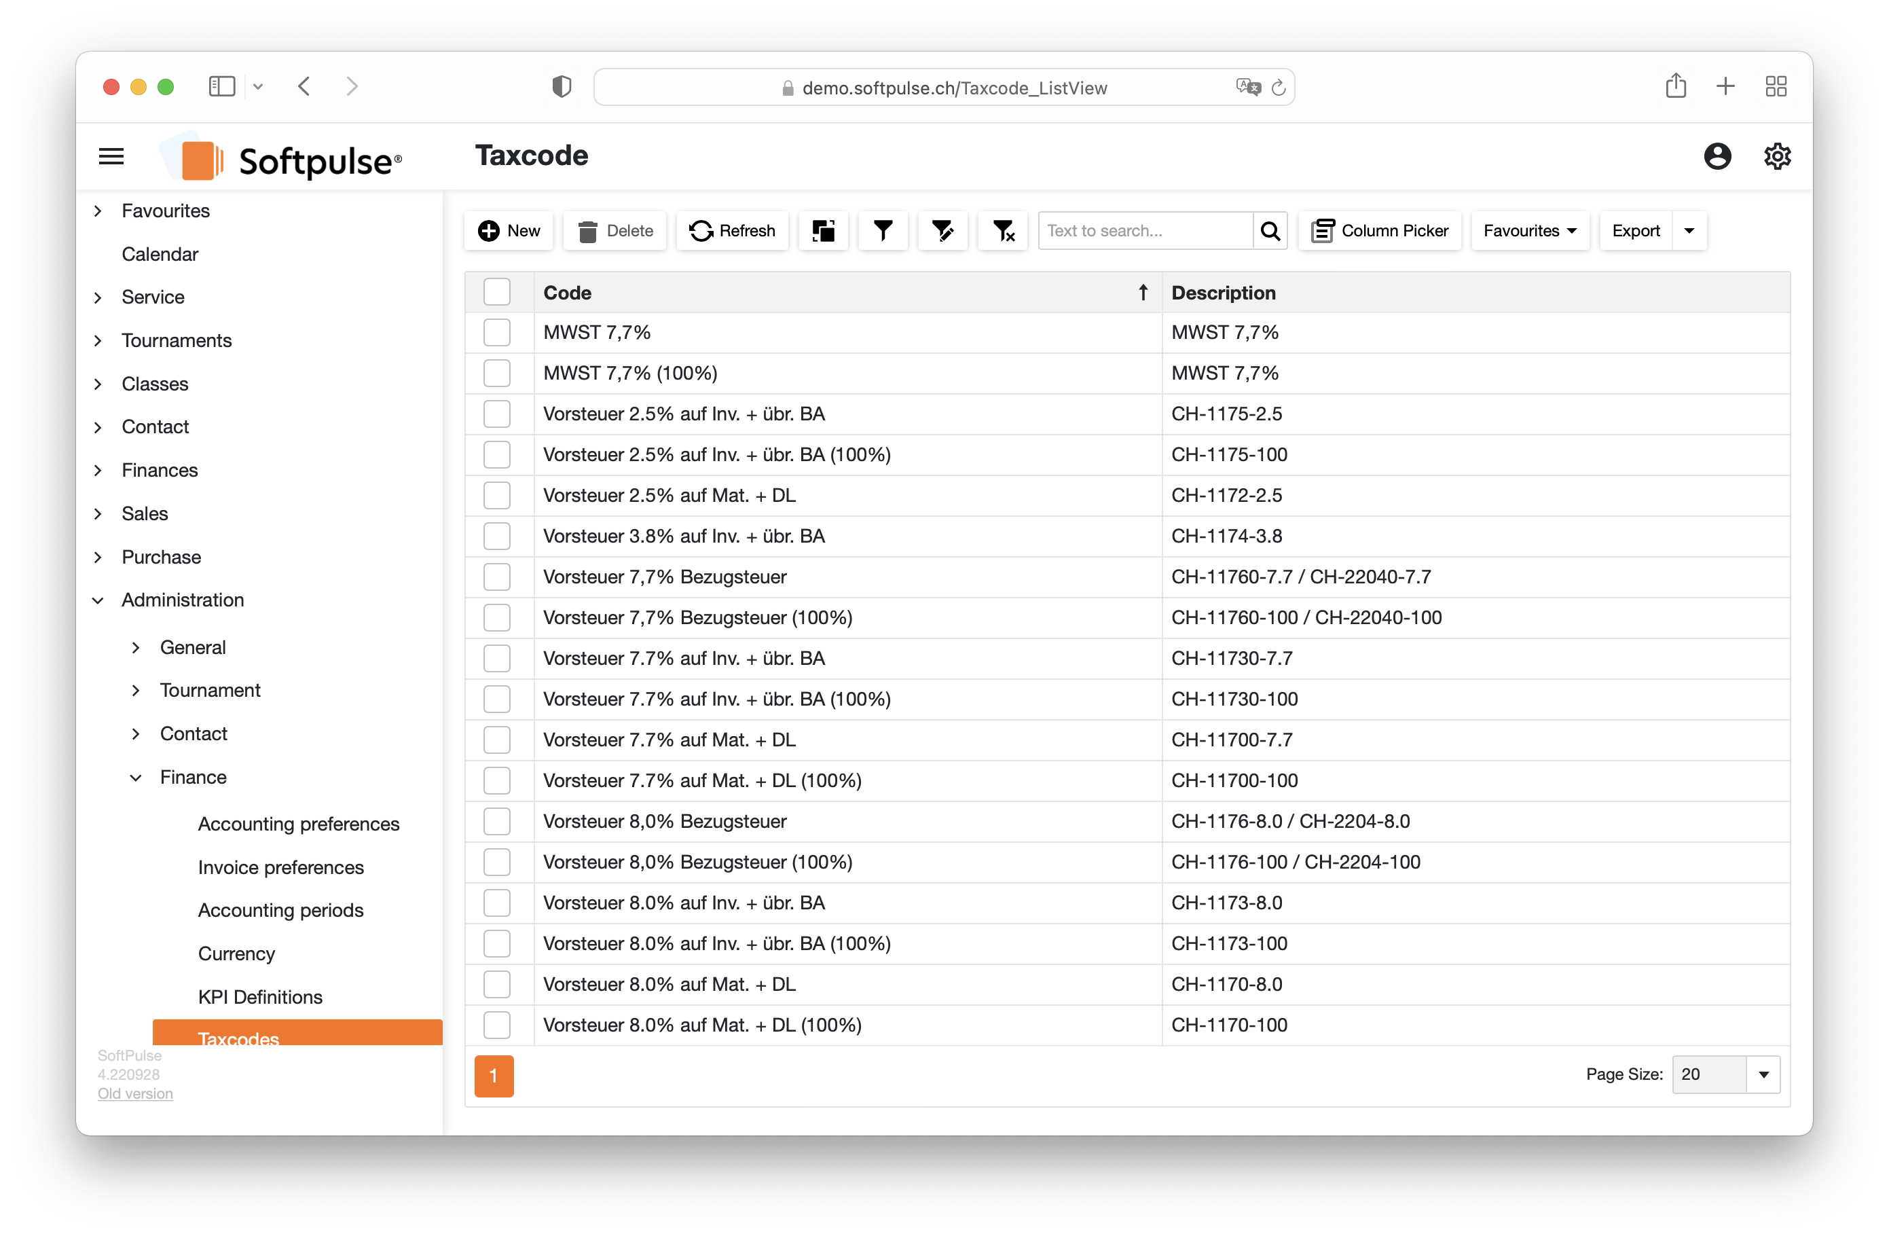Check the Vorsteuer 8.0% auf Inv. + übr. BA checkbox
The image size is (1889, 1236).
coord(497,903)
